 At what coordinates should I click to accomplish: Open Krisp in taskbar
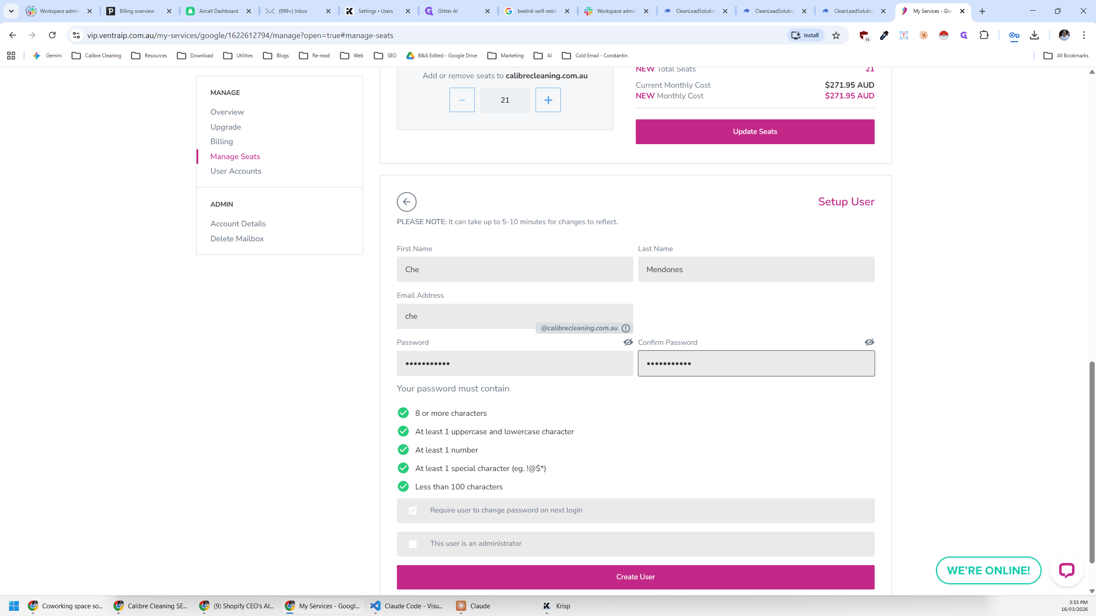point(557,606)
